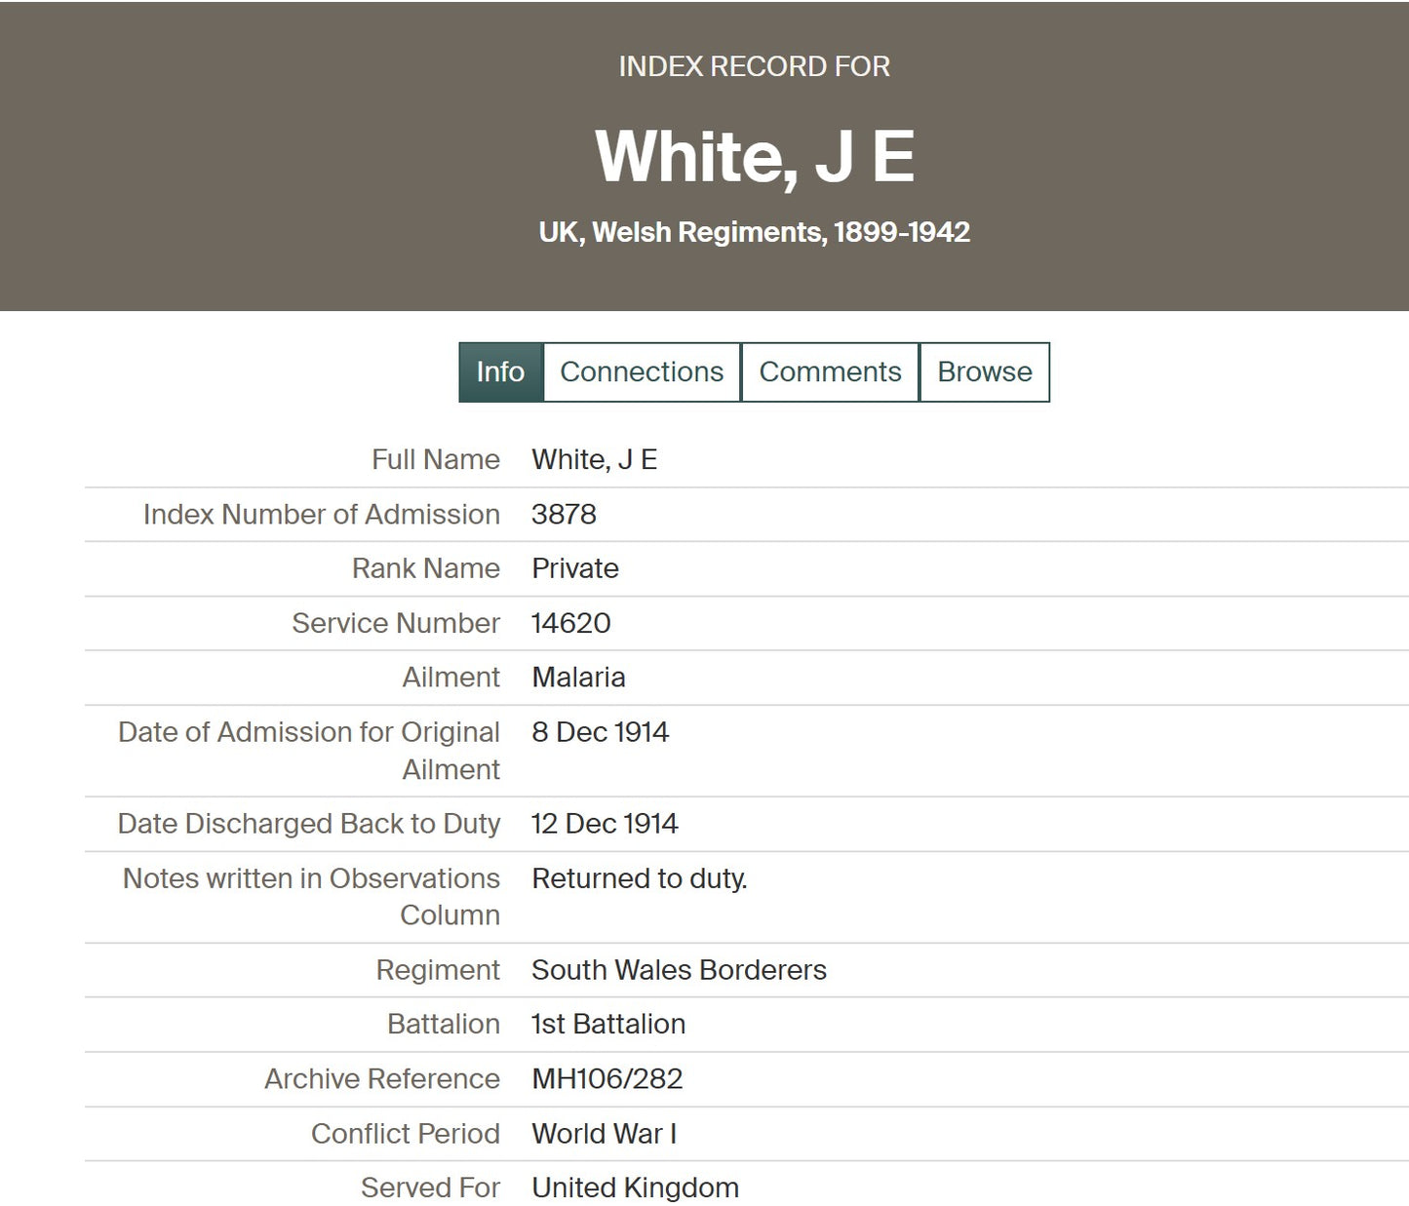Click the admission index number 3878

point(564,514)
